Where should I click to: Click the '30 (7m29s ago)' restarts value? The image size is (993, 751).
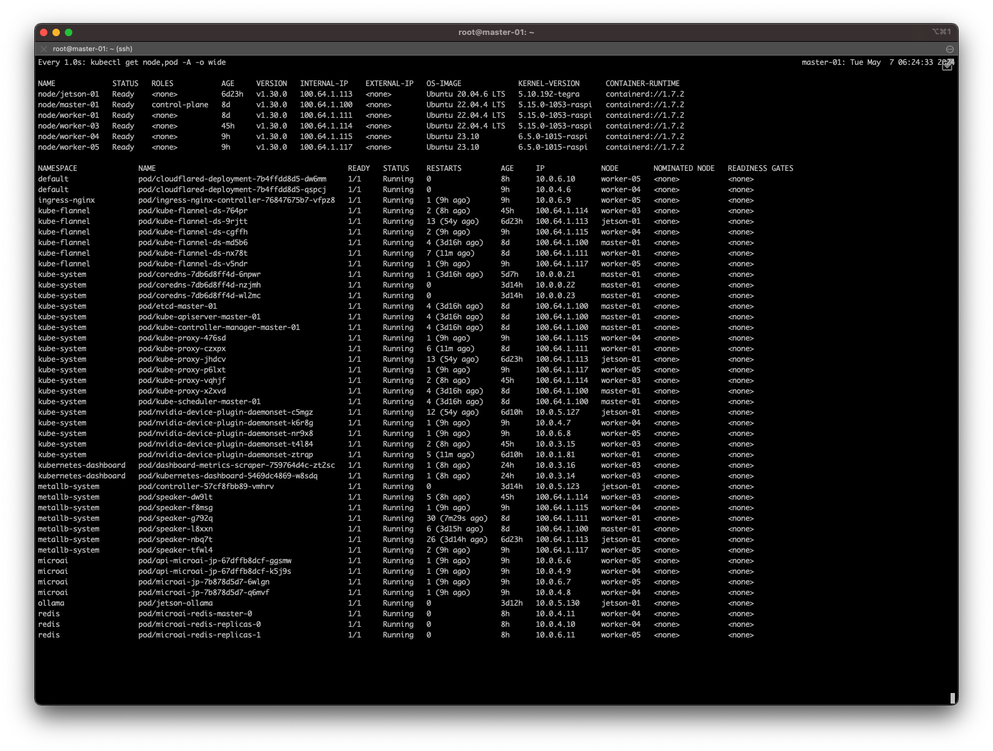click(x=457, y=518)
